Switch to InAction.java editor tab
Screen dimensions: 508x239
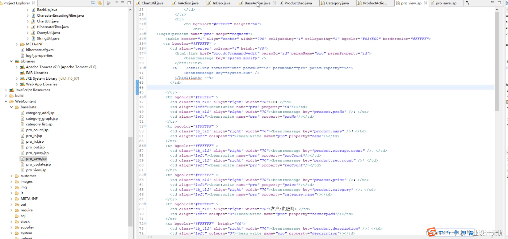188,3
